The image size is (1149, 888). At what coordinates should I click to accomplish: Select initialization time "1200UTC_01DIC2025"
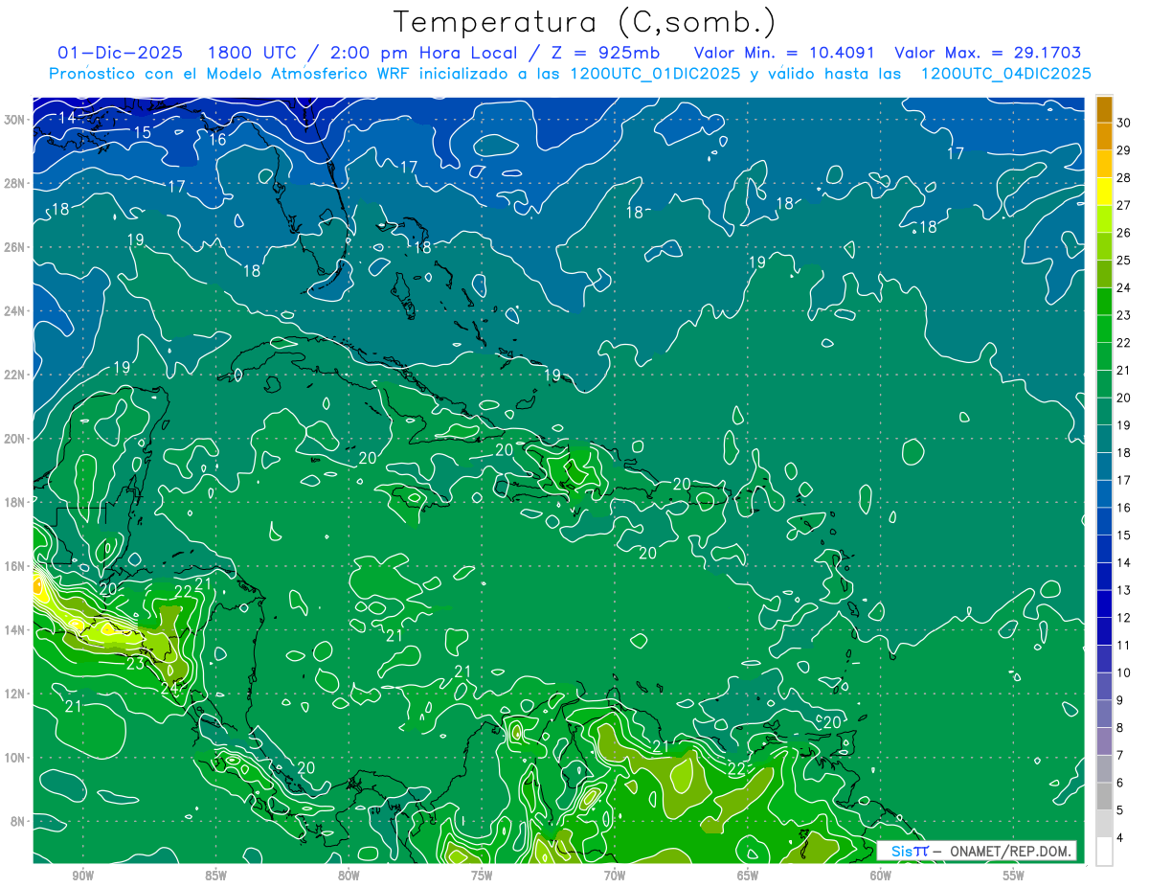(x=654, y=74)
